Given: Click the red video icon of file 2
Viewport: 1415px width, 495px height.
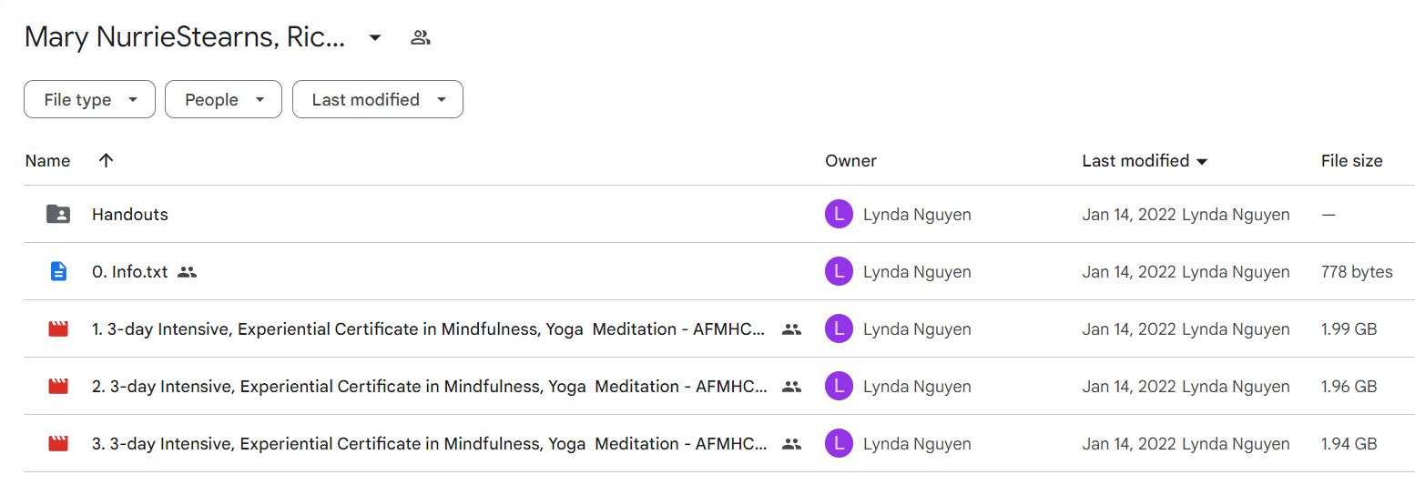Looking at the screenshot, I should coord(58,387).
